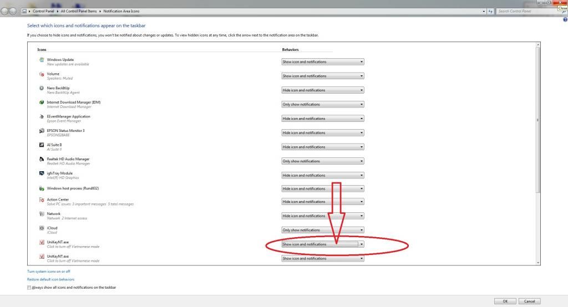Click the 'Epson Event Manager' subtitle text

[x=64, y=121]
